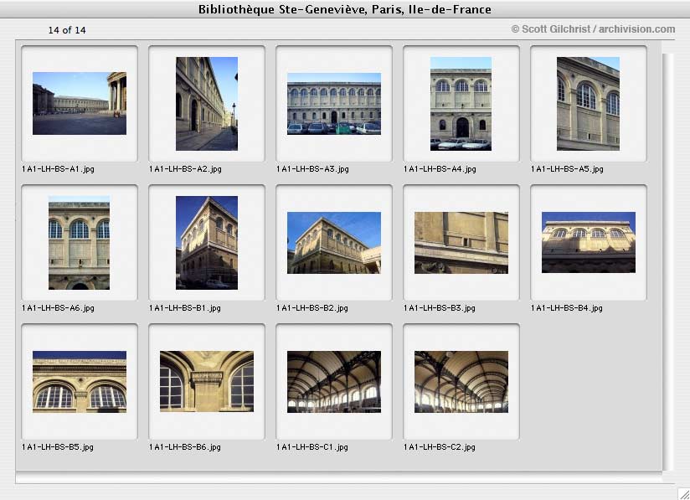Click the file name 1A1-LH-BS-B6.jpg
This screenshot has width=690, height=500.
point(185,447)
